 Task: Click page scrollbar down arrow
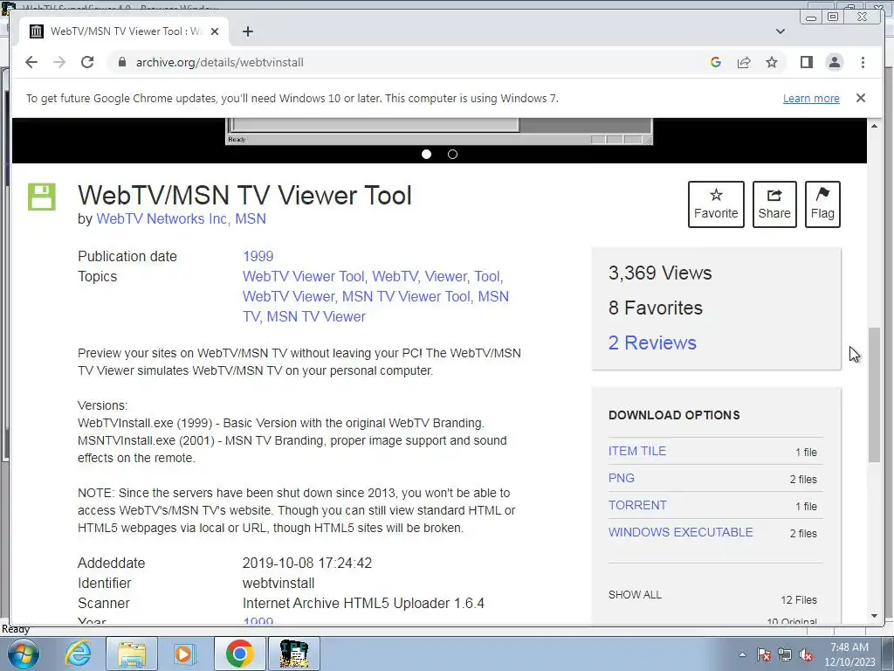pyautogui.click(x=875, y=616)
